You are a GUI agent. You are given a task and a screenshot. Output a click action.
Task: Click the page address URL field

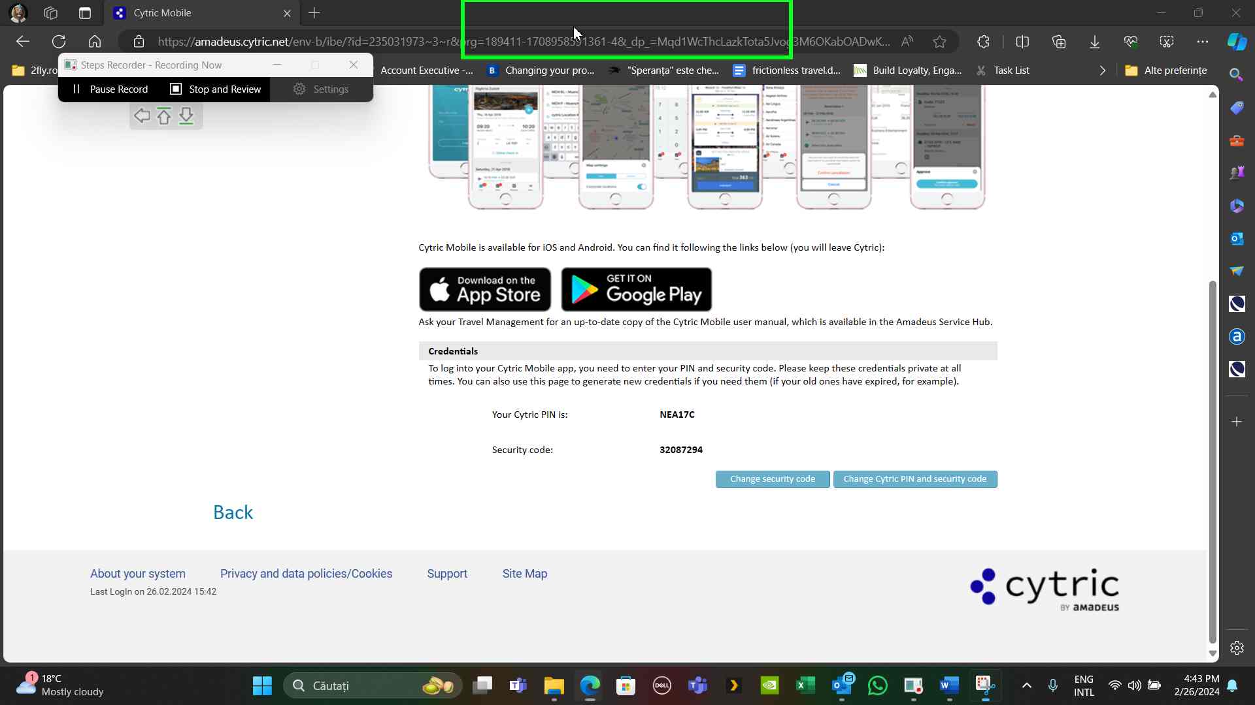pyautogui.click(x=523, y=42)
